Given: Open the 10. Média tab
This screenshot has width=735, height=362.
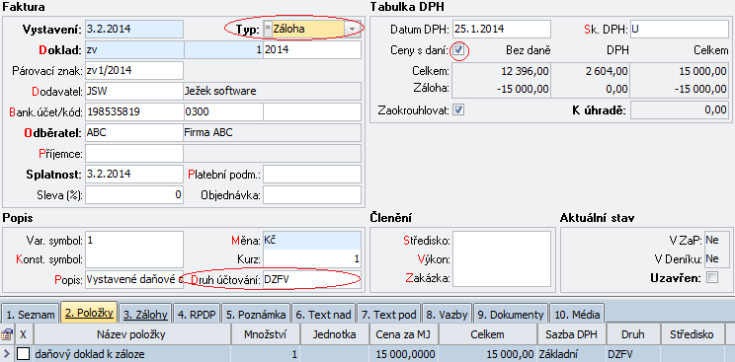Looking at the screenshot, I should tap(577, 315).
